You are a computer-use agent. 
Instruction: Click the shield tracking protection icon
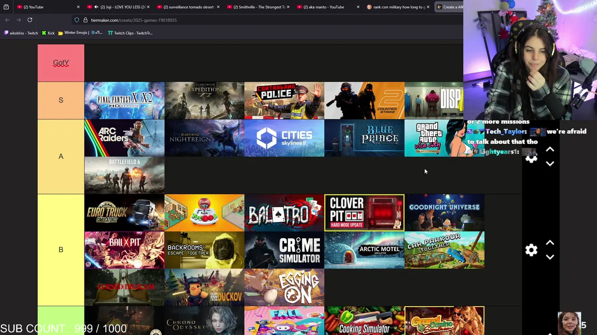[76, 20]
